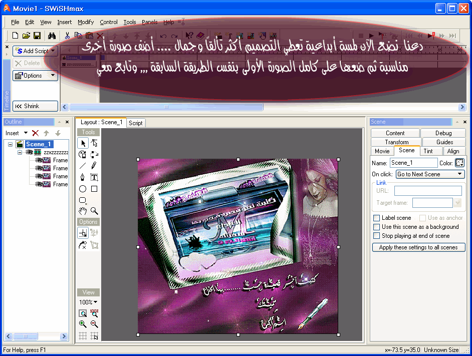
Task: Cut selection with the scissors icon
Action: point(67,36)
